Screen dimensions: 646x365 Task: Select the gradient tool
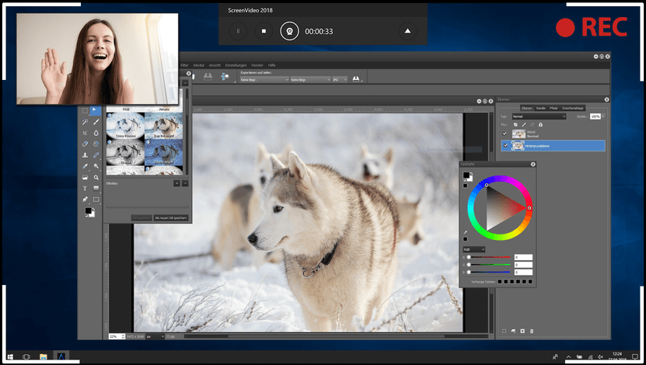96,189
